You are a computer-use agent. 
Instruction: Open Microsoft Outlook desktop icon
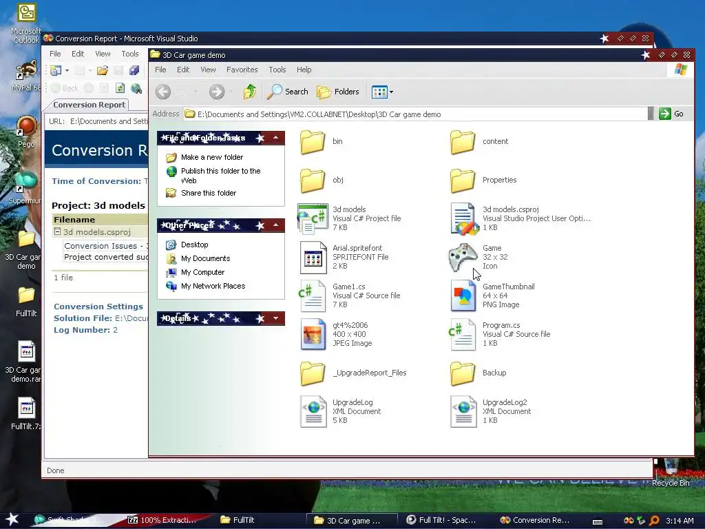(25, 23)
